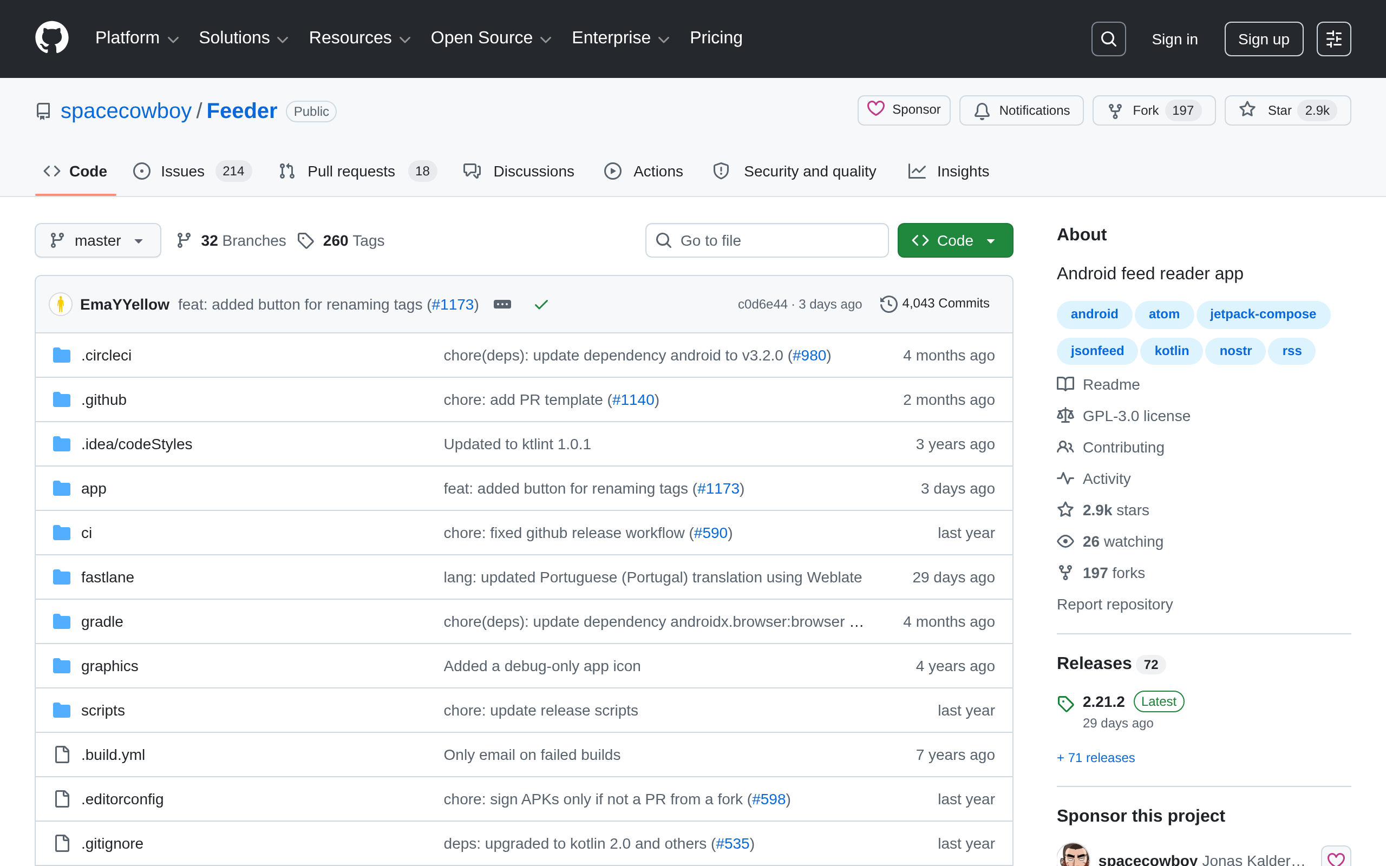Click the folder icon beside ci
Screen dimensions: 1386x866
tap(62, 533)
